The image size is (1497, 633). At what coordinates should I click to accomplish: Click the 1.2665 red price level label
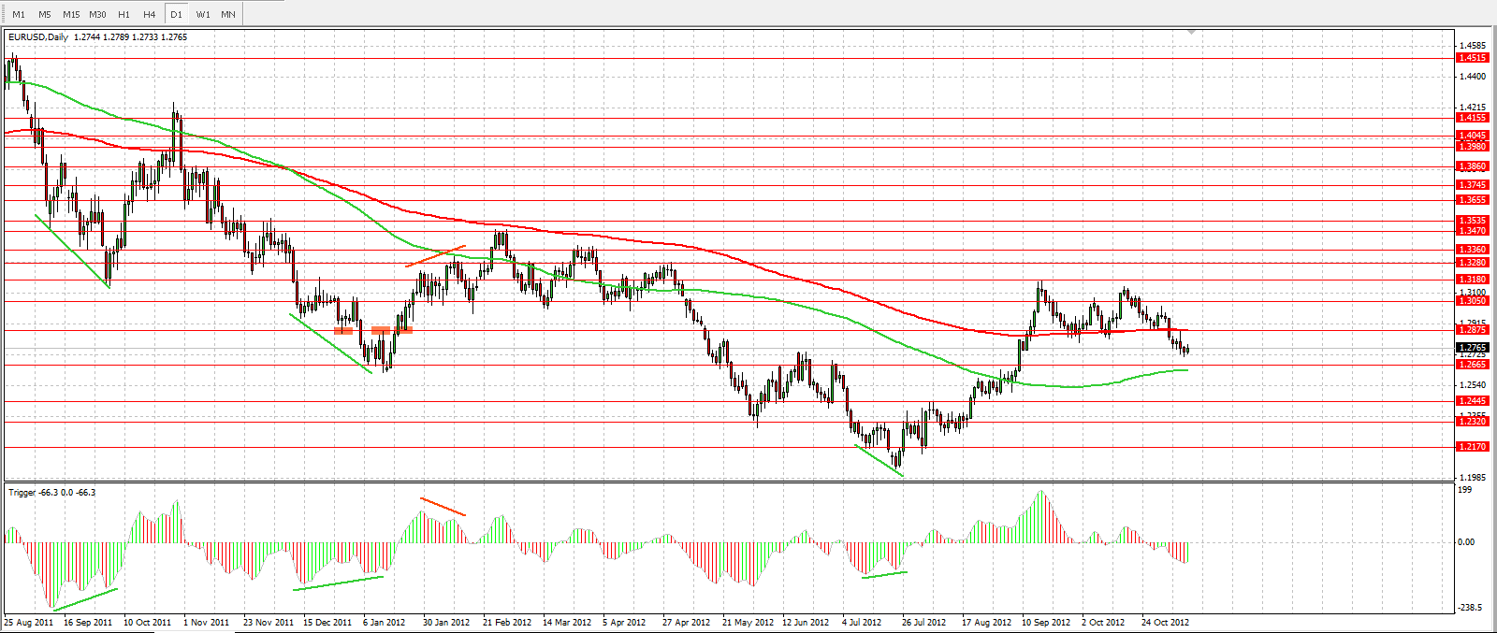(x=1473, y=365)
